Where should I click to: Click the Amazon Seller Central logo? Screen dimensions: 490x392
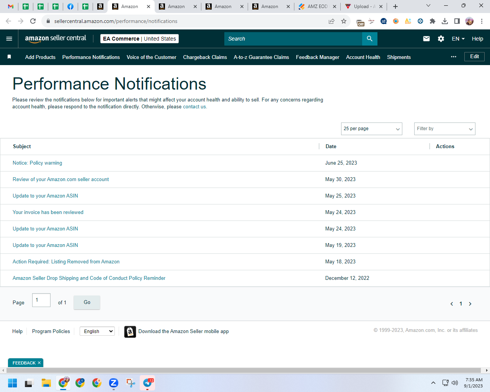[x=56, y=39]
